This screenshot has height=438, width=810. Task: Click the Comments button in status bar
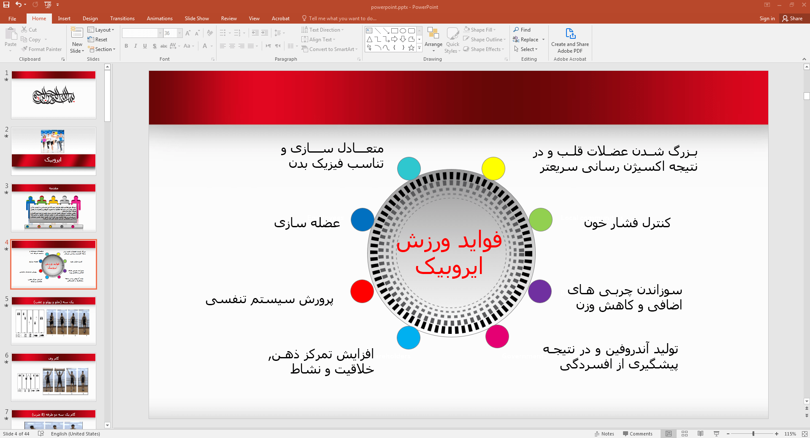[x=637, y=434]
